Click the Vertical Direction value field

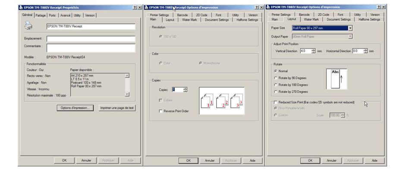click(305, 51)
